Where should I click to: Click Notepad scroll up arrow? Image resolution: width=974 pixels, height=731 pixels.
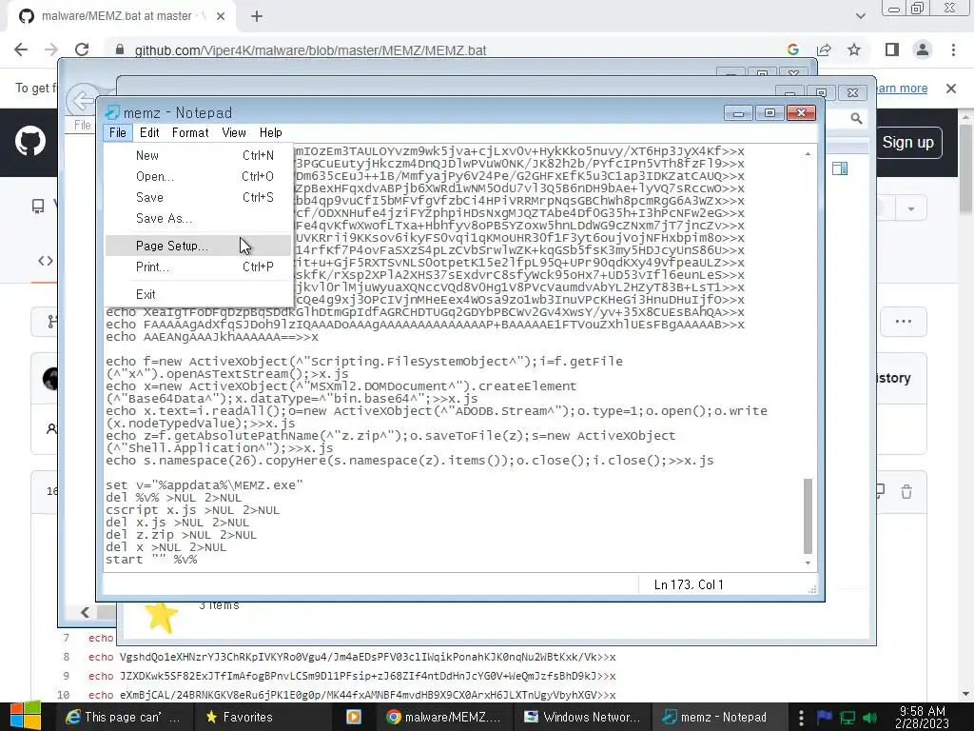[x=808, y=153]
